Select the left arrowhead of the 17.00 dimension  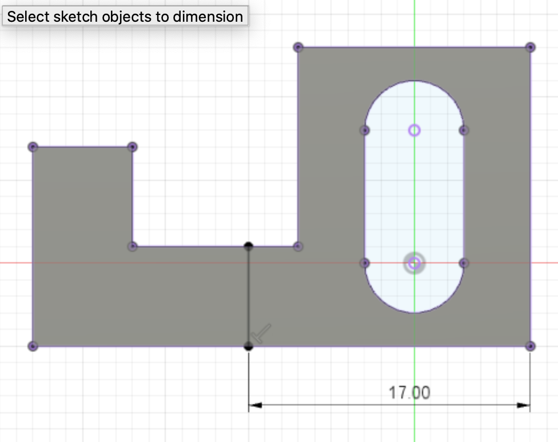pyautogui.click(x=256, y=405)
